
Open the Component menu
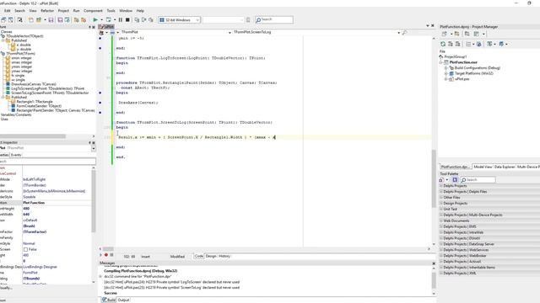93,11
